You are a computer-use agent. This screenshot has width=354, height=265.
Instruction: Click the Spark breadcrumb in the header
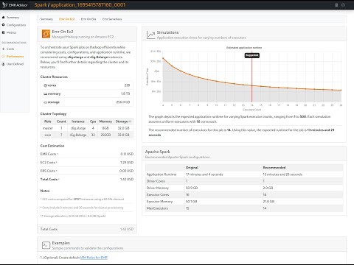click(41, 5)
